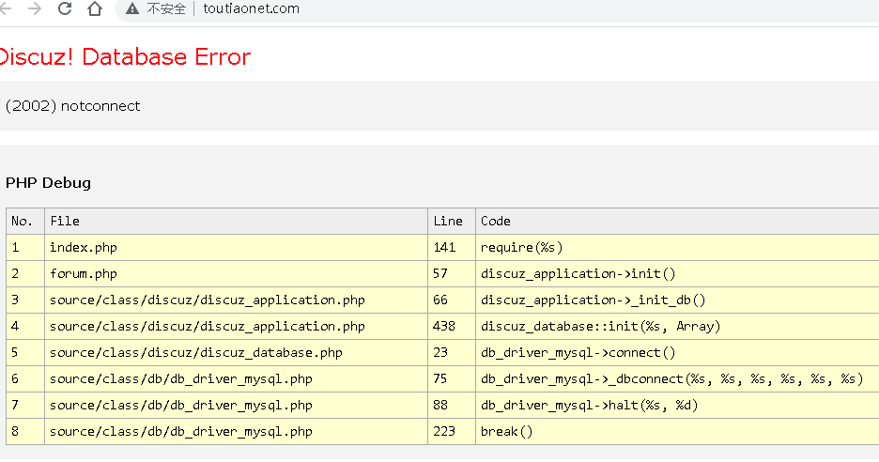The height and width of the screenshot is (462, 879).
Task: Click the PHP Debug section title
Action: [49, 183]
